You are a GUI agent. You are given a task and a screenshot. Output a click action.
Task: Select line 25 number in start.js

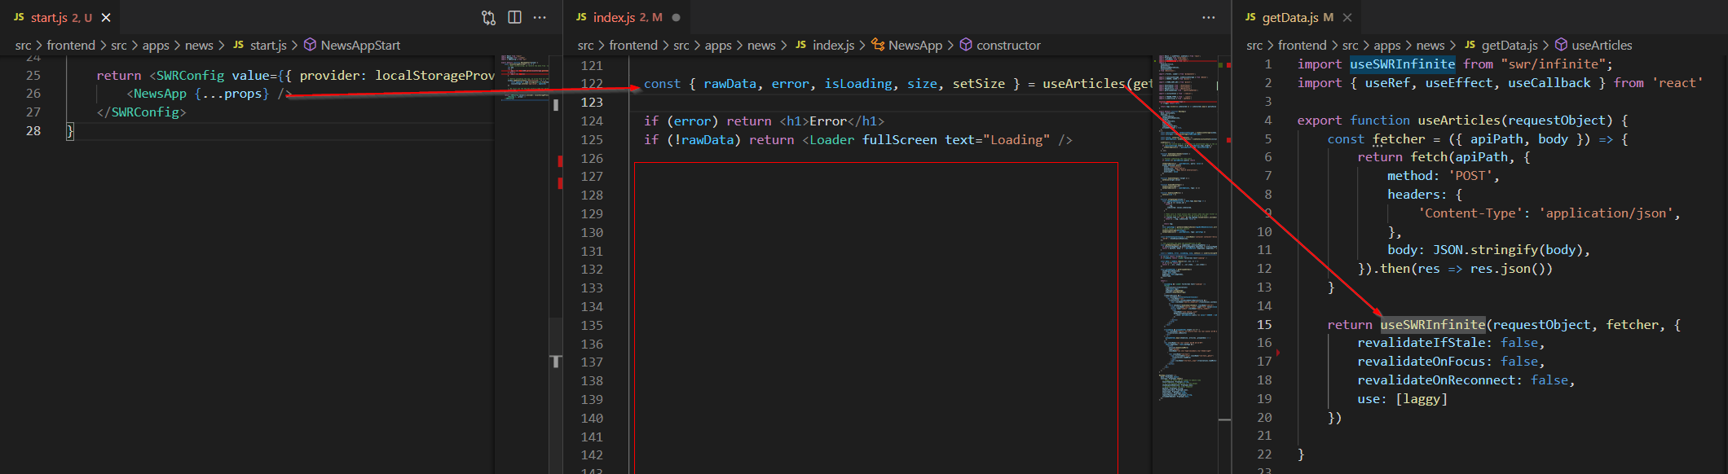coord(33,75)
